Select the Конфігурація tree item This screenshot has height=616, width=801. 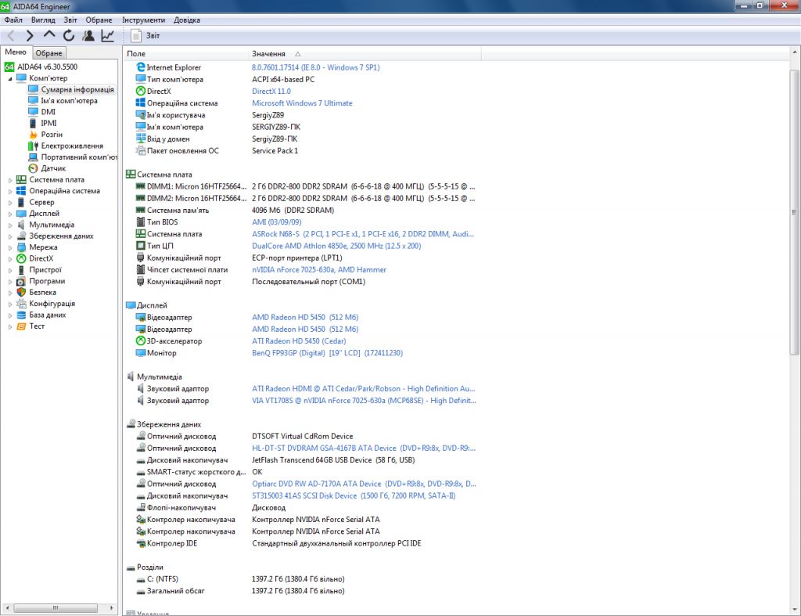click(52, 304)
